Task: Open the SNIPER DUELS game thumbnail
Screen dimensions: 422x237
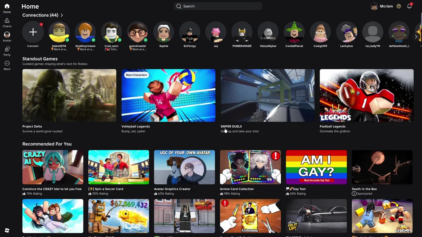Action: tap(267, 95)
